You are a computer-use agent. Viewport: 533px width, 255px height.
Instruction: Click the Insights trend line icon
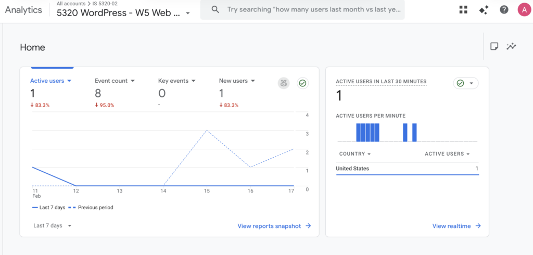tap(512, 46)
